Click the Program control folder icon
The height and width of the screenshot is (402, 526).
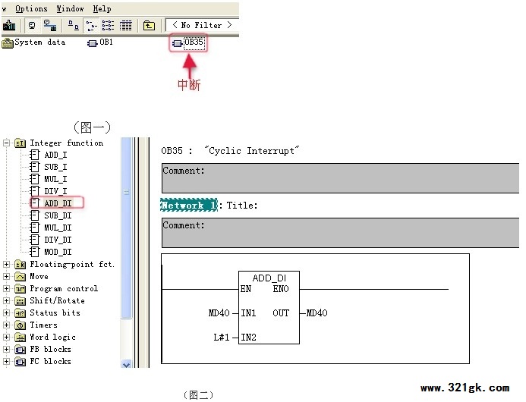click(20, 289)
